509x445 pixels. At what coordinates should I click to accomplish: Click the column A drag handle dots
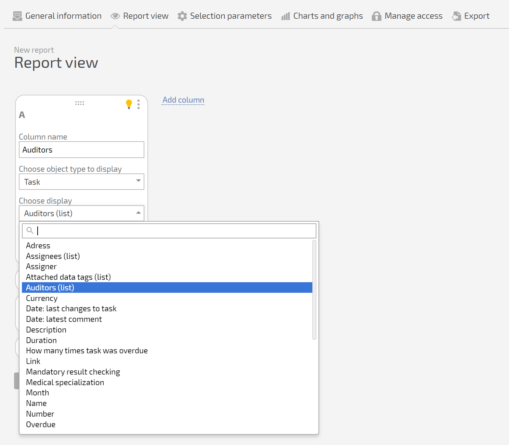[80, 103]
